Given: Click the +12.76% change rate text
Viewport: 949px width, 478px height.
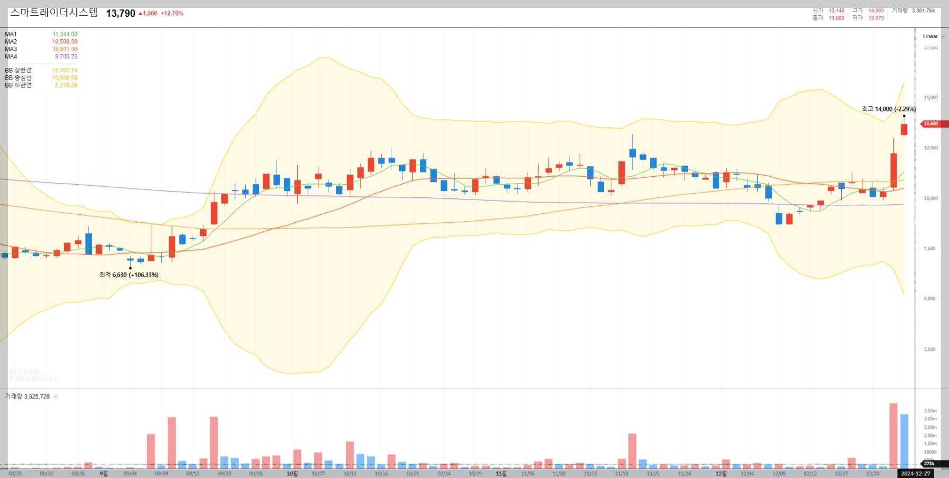Looking at the screenshot, I should pos(172,13).
